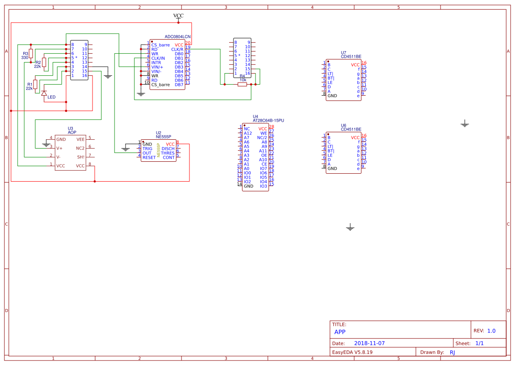Click the title value APP
515x365 pixels.
coord(340,332)
